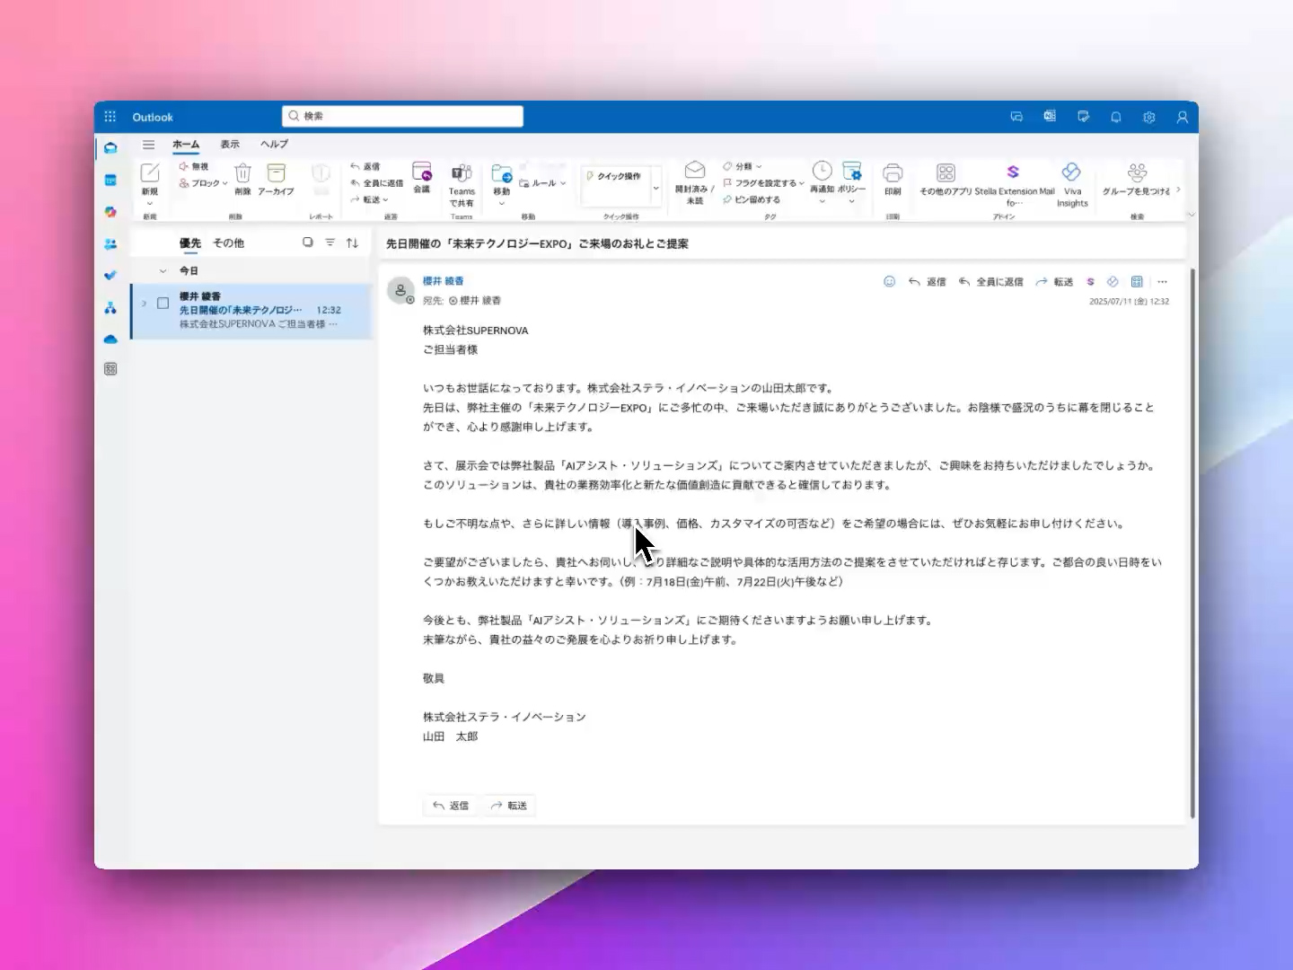
Task: Open the more actions ellipsis on message
Action: (x=1162, y=282)
